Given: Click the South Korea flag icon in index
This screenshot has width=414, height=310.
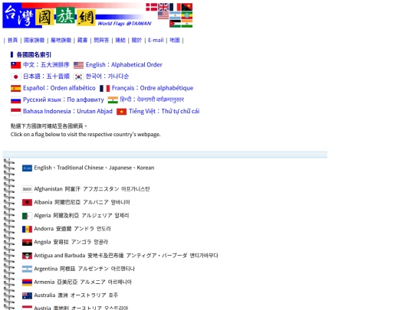Looking at the screenshot, I should point(78,77).
